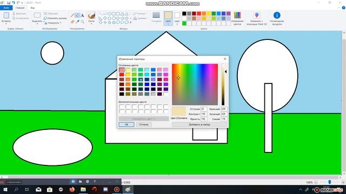Open the shape Fill (Заливка) dropdown
The image size is (346, 194).
(141, 18)
